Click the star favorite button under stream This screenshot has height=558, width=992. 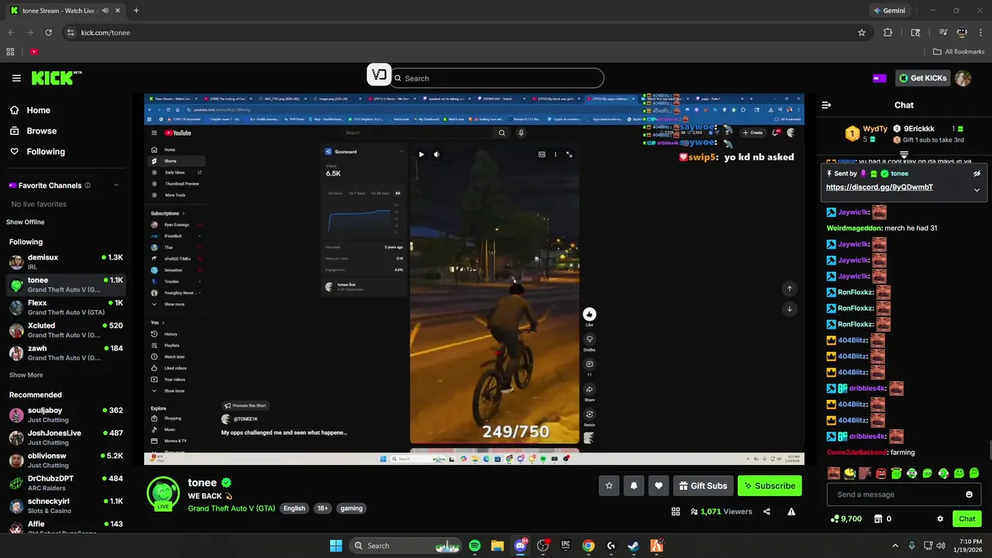tap(609, 486)
